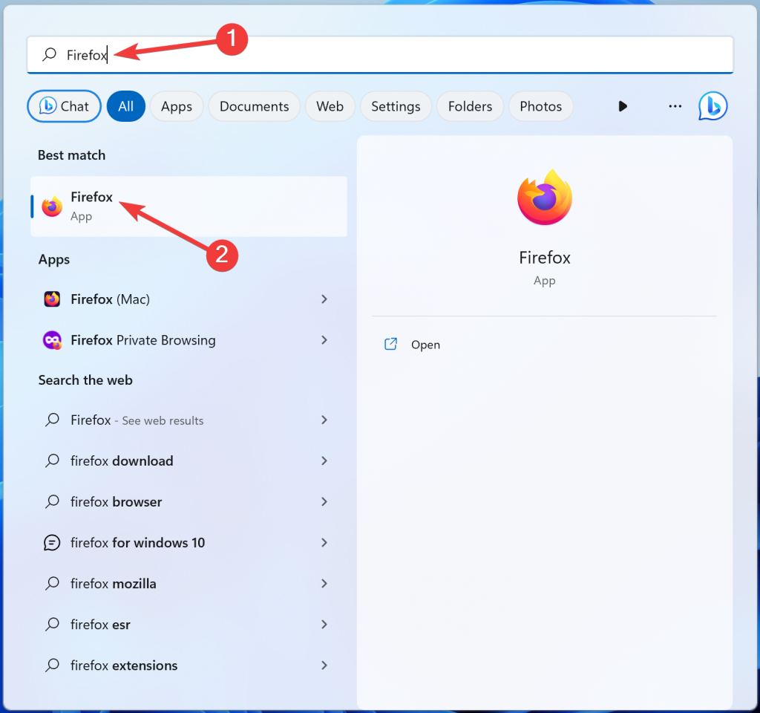Expand the chevron beside firefox browser
This screenshot has width=760, height=713.
coord(324,501)
